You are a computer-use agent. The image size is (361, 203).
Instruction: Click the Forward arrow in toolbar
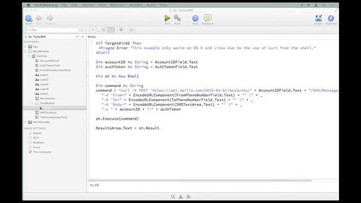[x=50, y=18]
